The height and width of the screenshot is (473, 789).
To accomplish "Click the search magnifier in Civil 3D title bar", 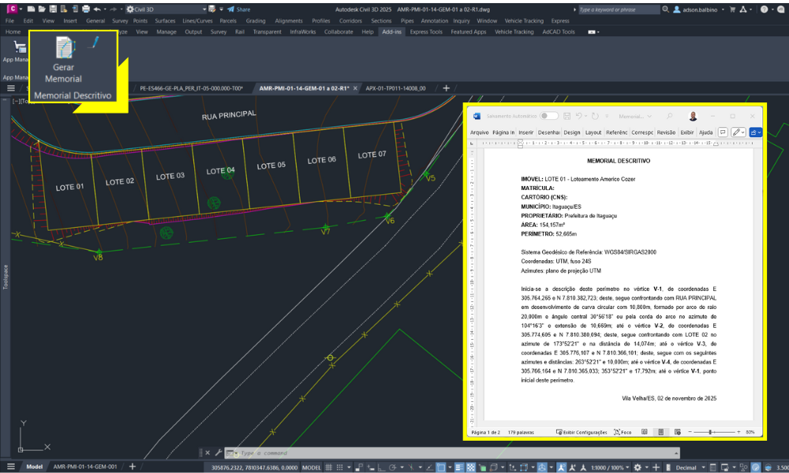I will (x=665, y=9).
